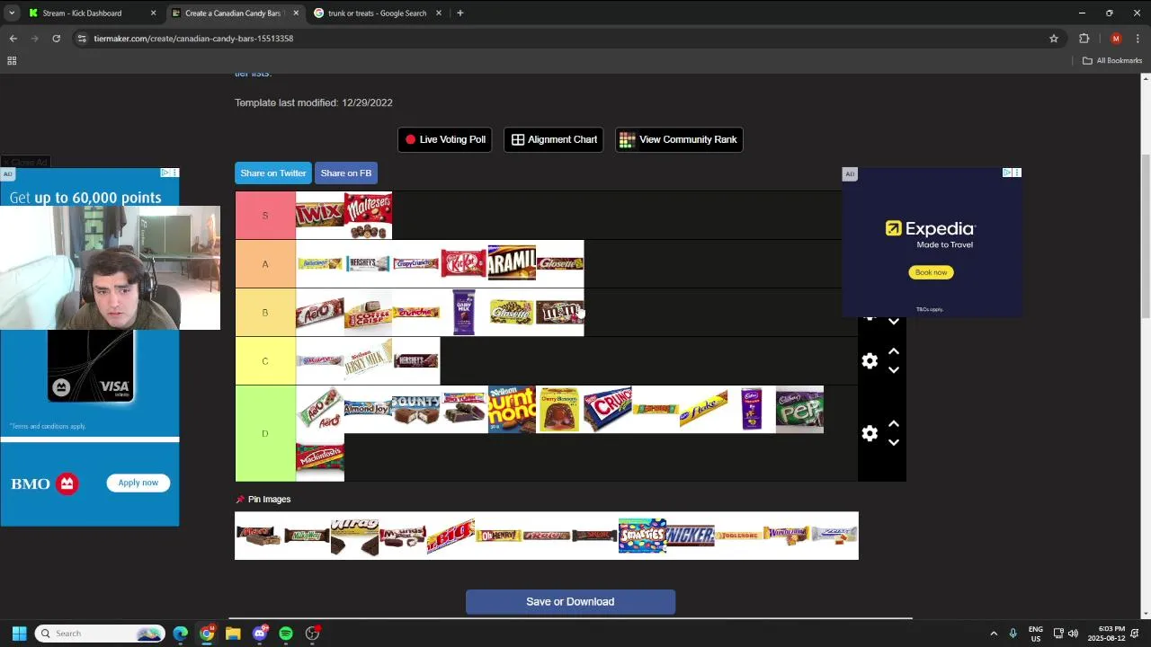View Community Rank
Screen dimensions: 1151x647
pos(679,139)
